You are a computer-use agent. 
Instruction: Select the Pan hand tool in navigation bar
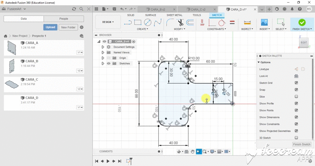[x=192, y=151]
